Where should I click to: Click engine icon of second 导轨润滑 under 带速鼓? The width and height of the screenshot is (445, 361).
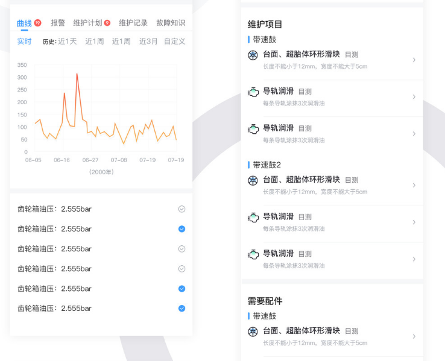point(253,129)
